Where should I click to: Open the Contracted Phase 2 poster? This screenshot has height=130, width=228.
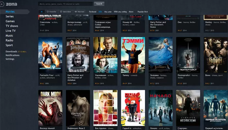click(x=78, y=108)
